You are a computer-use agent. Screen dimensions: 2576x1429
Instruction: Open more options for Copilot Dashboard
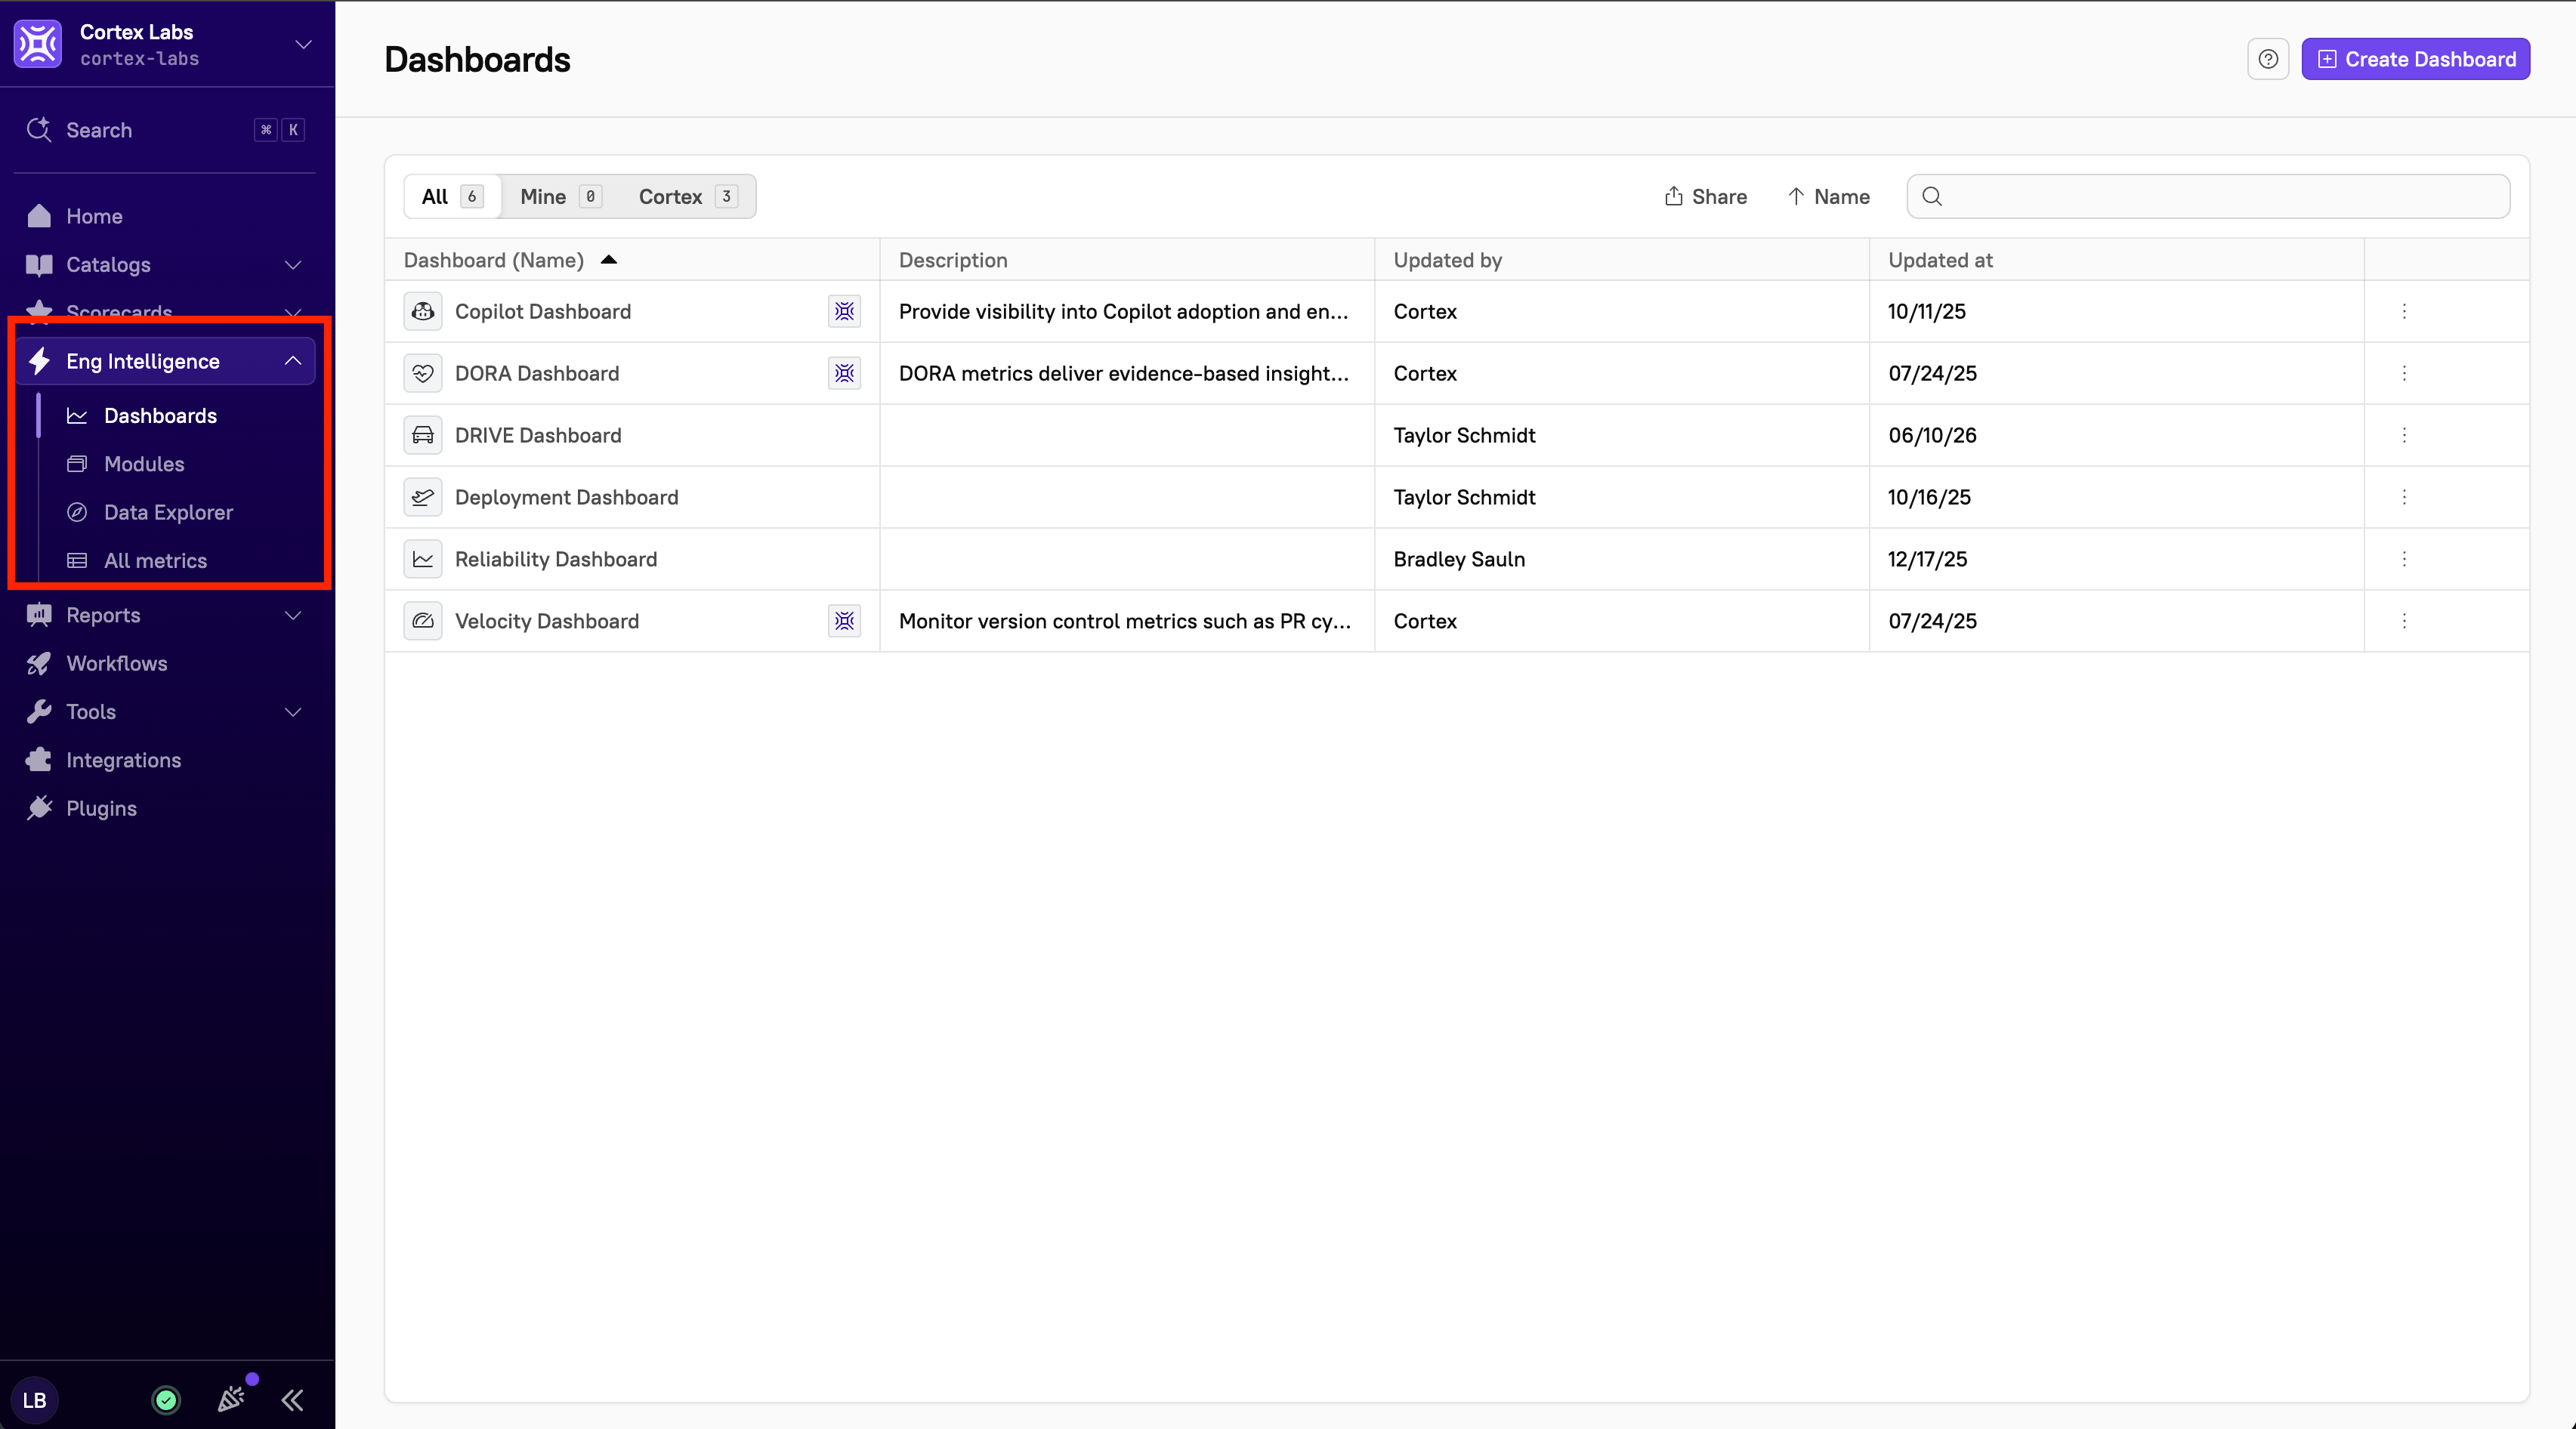2404,311
